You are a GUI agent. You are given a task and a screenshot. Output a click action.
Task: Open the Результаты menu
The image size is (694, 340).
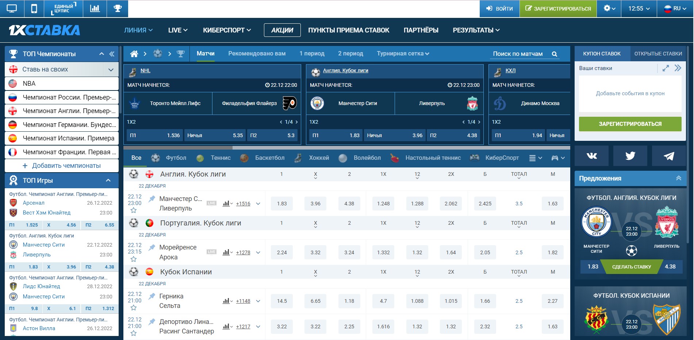coord(476,30)
